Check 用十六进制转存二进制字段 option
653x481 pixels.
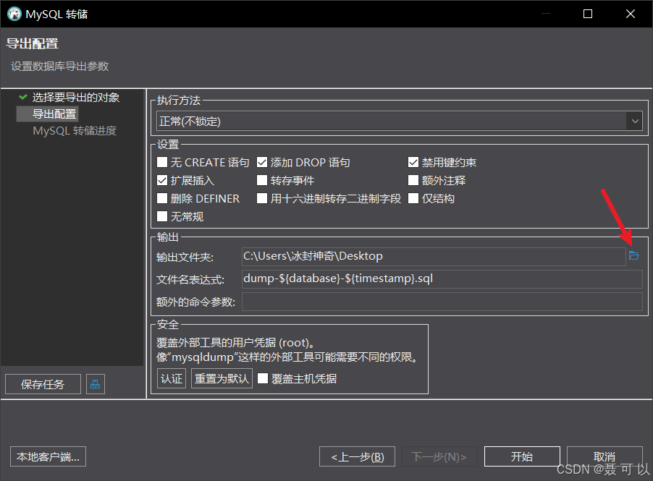point(262,198)
